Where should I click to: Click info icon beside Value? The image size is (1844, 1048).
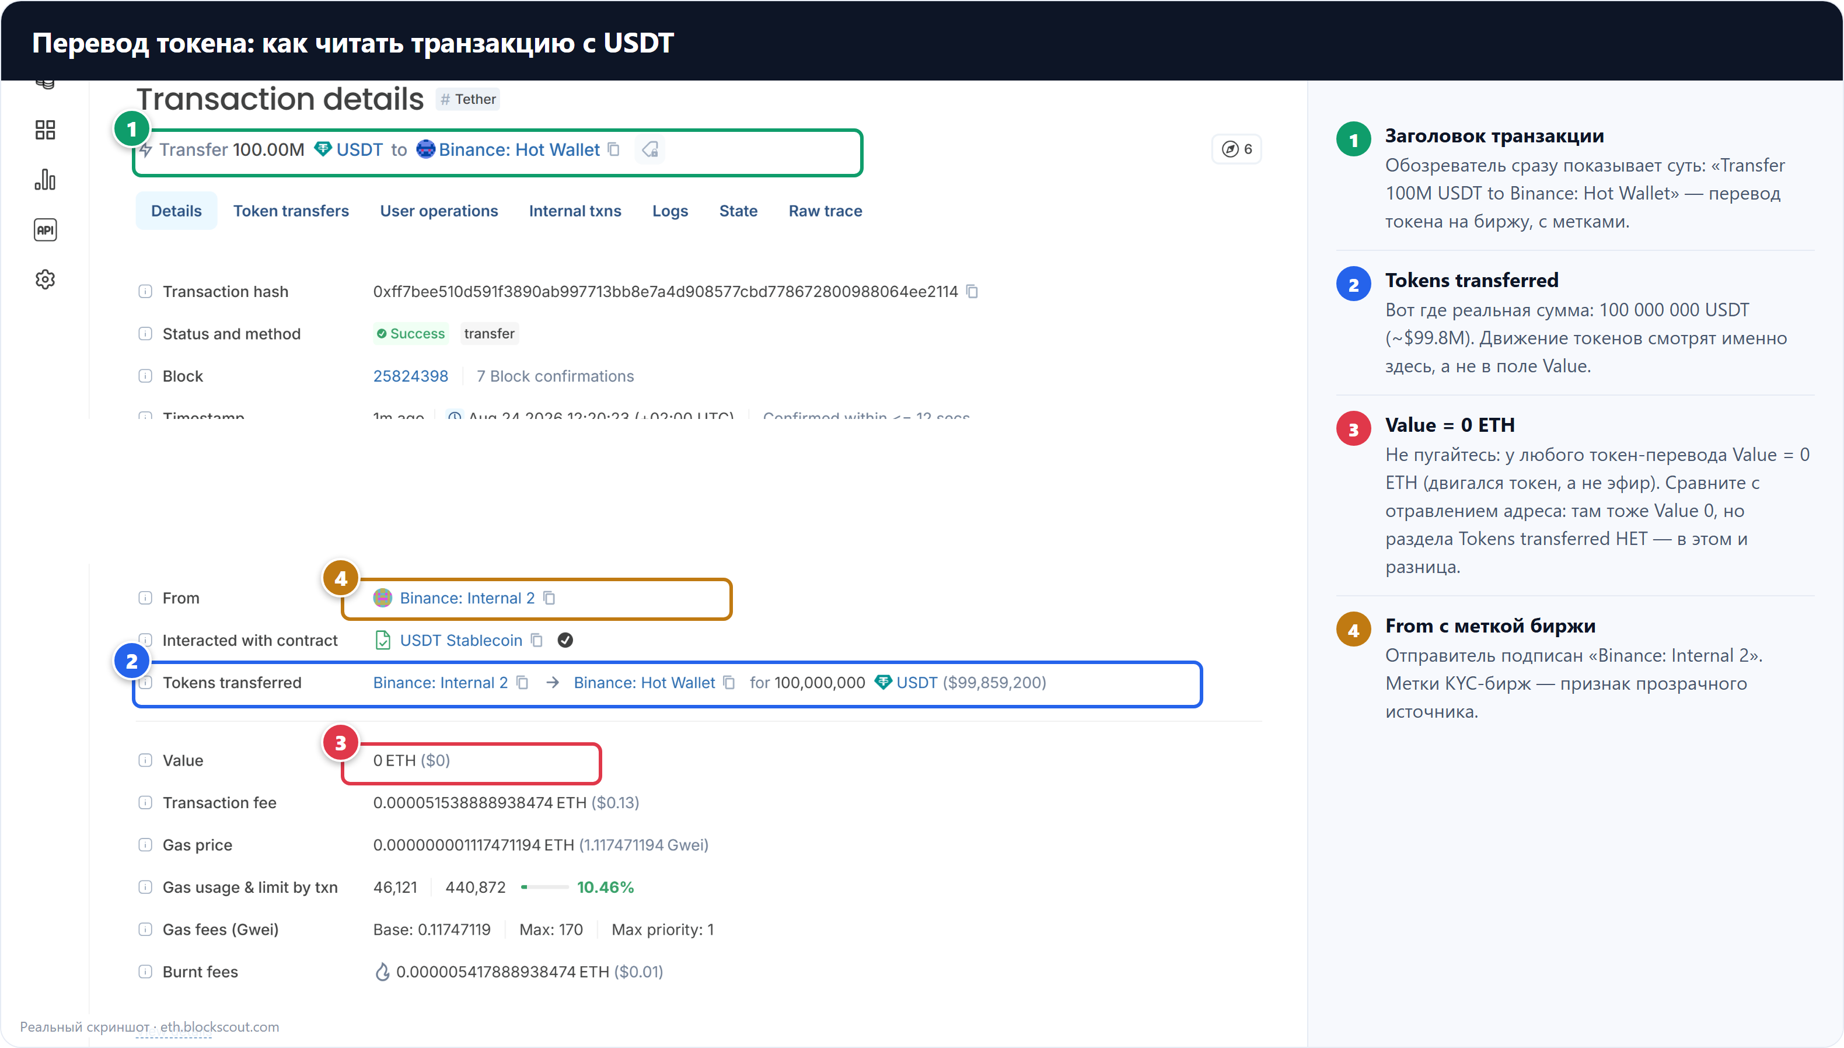point(145,761)
